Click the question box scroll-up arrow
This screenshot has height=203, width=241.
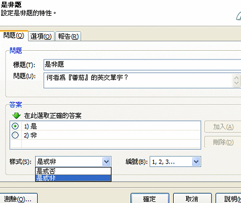point(237,77)
